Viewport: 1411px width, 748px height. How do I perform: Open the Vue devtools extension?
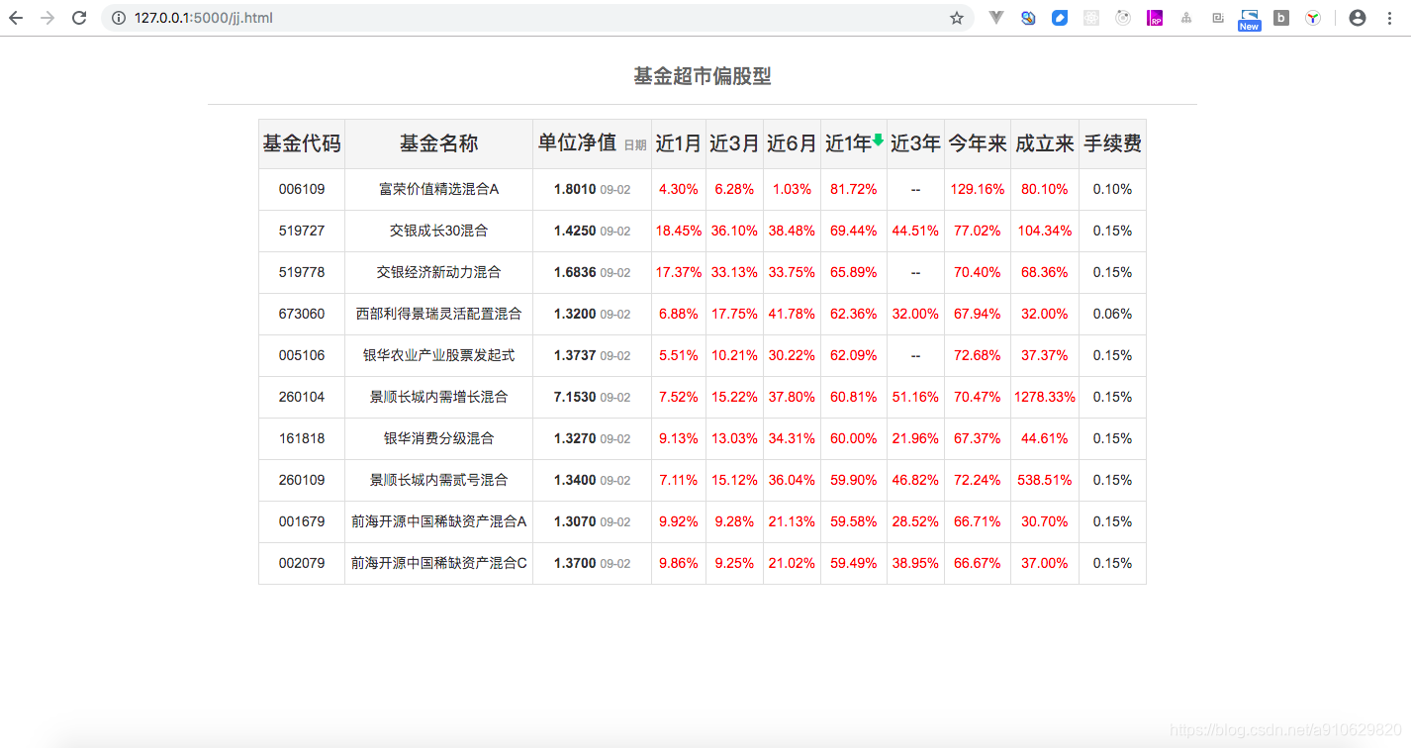[996, 18]
